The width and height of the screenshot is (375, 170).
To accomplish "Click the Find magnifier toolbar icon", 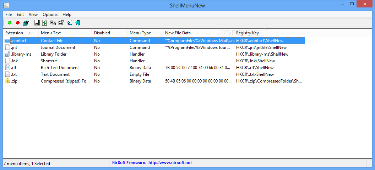I will pyautogui.click(x=69, y=23).
